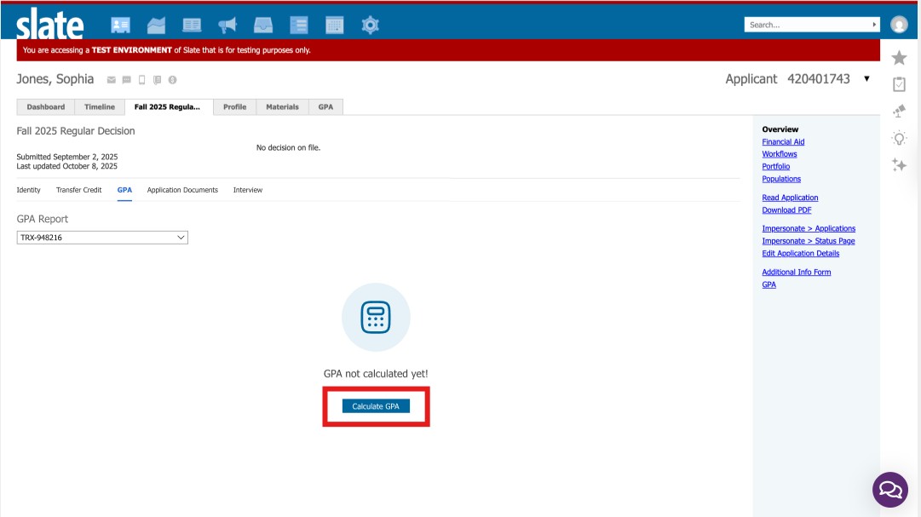The image size is (921, 517).
Task: Open the Records icon in the top navigation
Action: pyautogui.click(x=120, y=25)
